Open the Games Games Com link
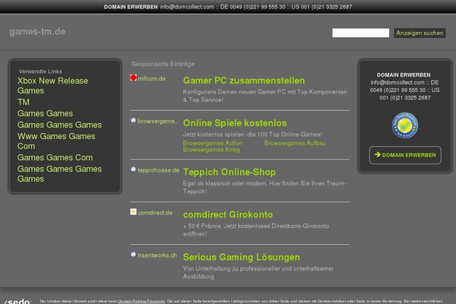Screen dimensions: 456x304 pos(55,157)
